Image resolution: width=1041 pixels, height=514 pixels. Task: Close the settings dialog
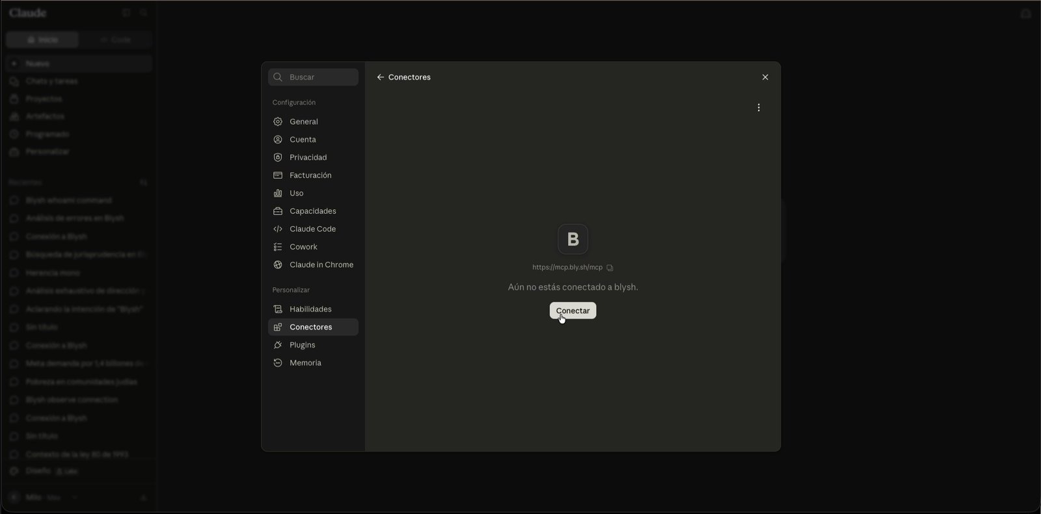tap(765, 77)
